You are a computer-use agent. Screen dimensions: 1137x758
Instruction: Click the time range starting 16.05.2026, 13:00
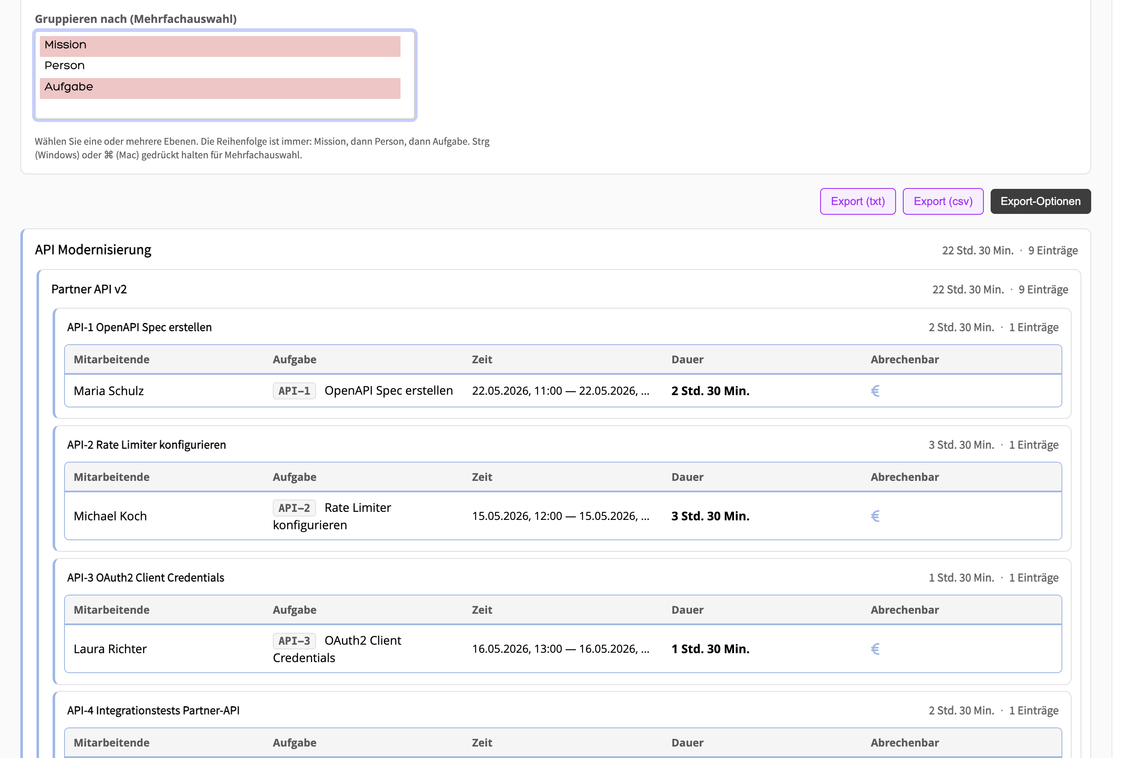coord(560,649)
